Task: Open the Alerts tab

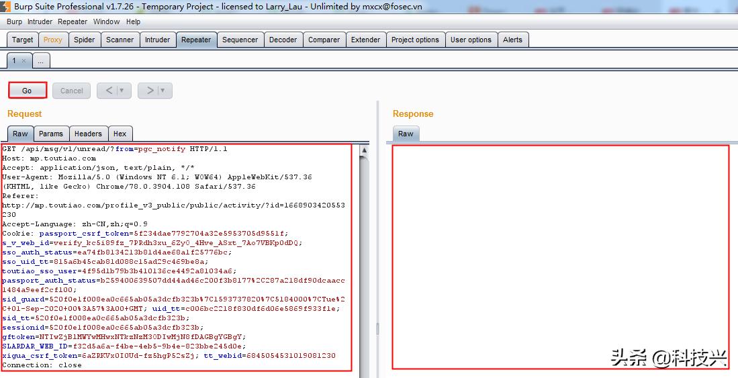Action: click(512, 40)
